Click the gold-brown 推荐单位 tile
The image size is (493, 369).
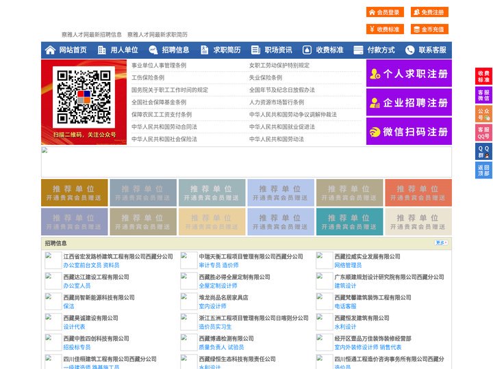pos(74,193)
